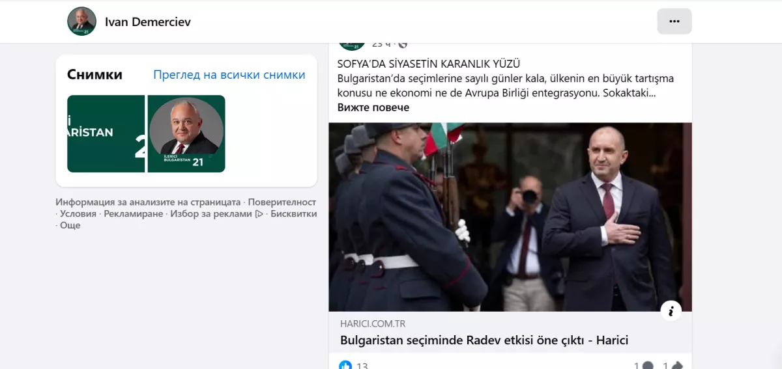Screen dimensions: 782x369
Task: Click the Ad Choices triangle icon
Action: point(259,213)
